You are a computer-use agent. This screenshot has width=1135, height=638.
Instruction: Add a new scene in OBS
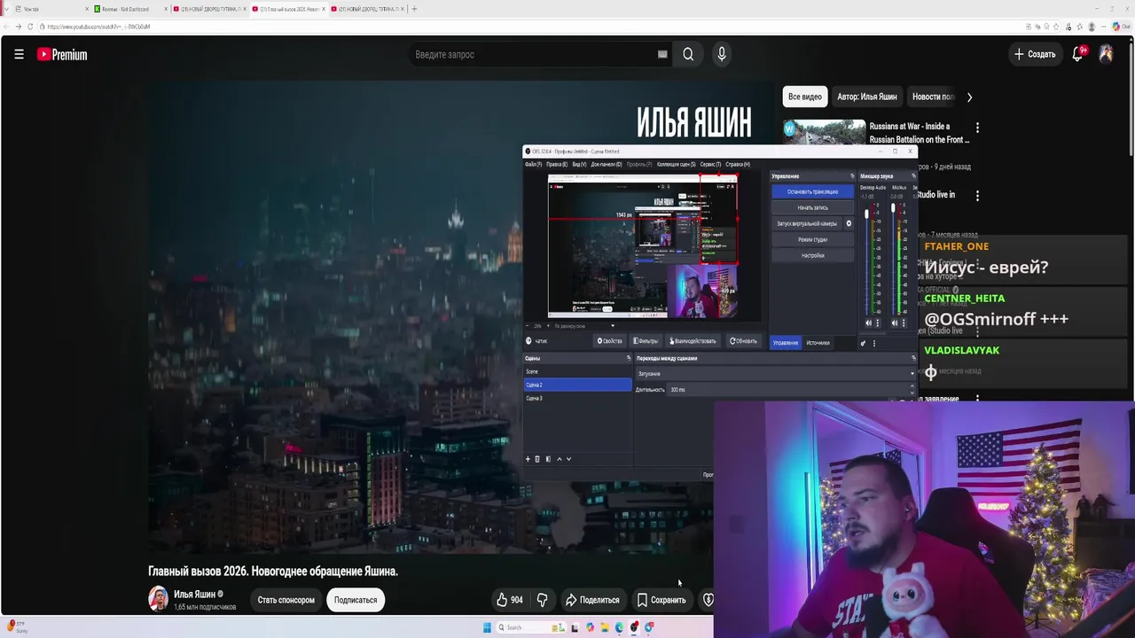pyautogui.click(x=528, y=459)
